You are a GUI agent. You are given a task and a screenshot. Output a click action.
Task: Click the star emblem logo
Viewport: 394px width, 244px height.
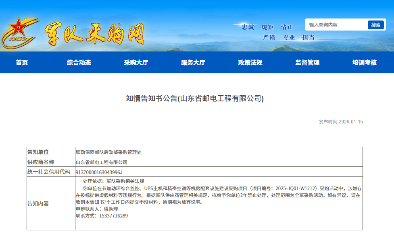pos(19,33)
